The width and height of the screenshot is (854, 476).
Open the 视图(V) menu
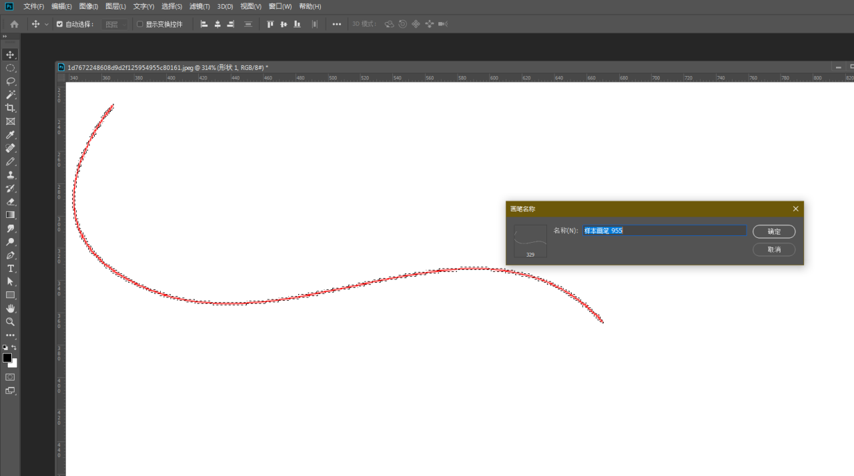click(251, 6)
